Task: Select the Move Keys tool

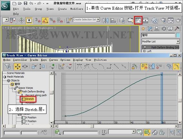Action: 17,67
